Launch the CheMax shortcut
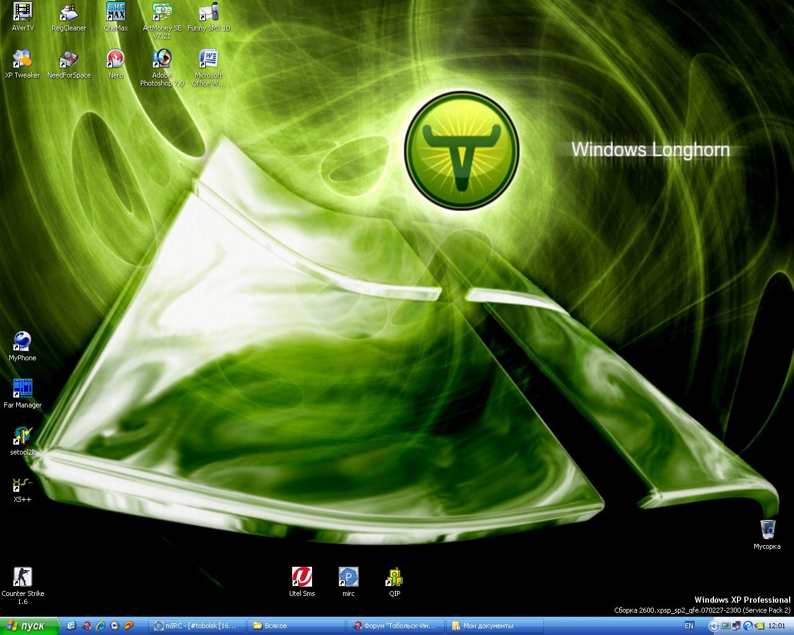This screenshot has height=635, width=794. [x=115, y=17]
